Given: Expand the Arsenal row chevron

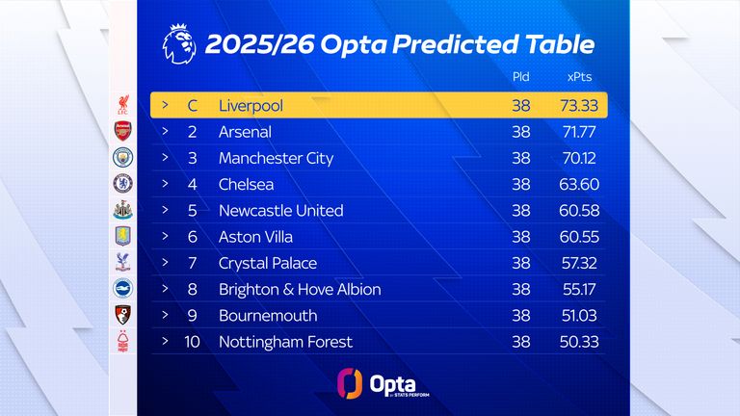Looking at the screenshot, I should [x=165, y=132].
